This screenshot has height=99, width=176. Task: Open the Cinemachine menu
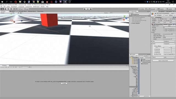click(x=29, y=7)
